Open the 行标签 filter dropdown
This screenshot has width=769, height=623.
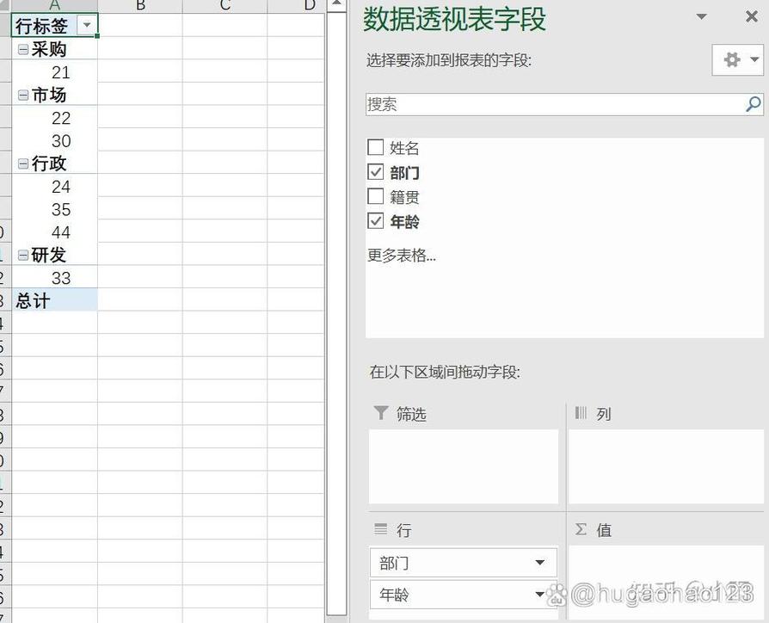pyautogui.click(x=86, y=26)
